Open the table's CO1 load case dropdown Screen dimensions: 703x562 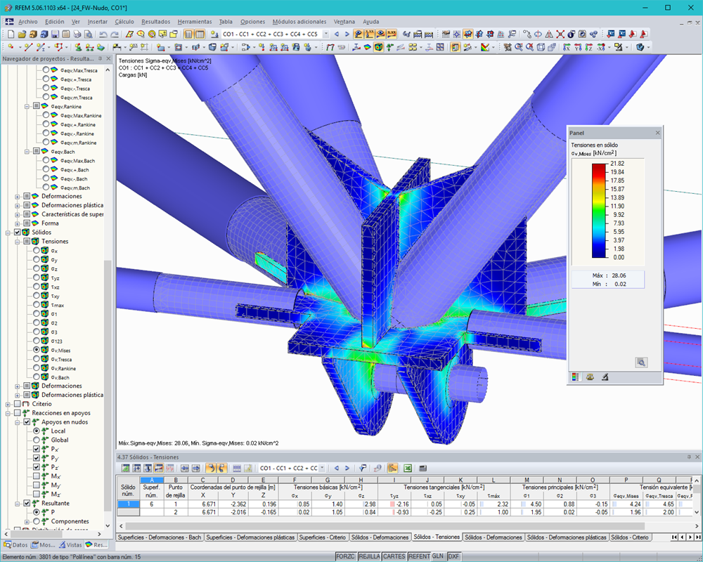pos(322,469)
